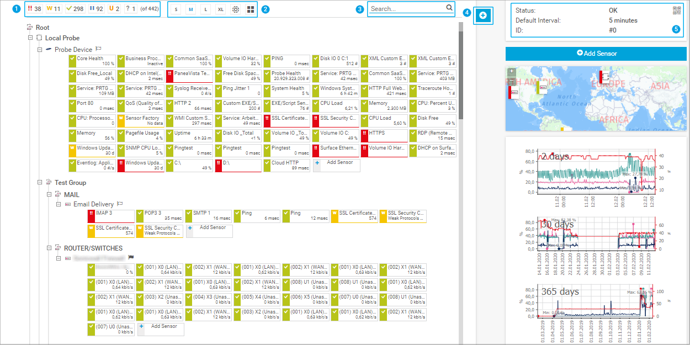Select the XL tree size option
The width and height of the screenshot is (690, 345).
[x=220, y=9]
